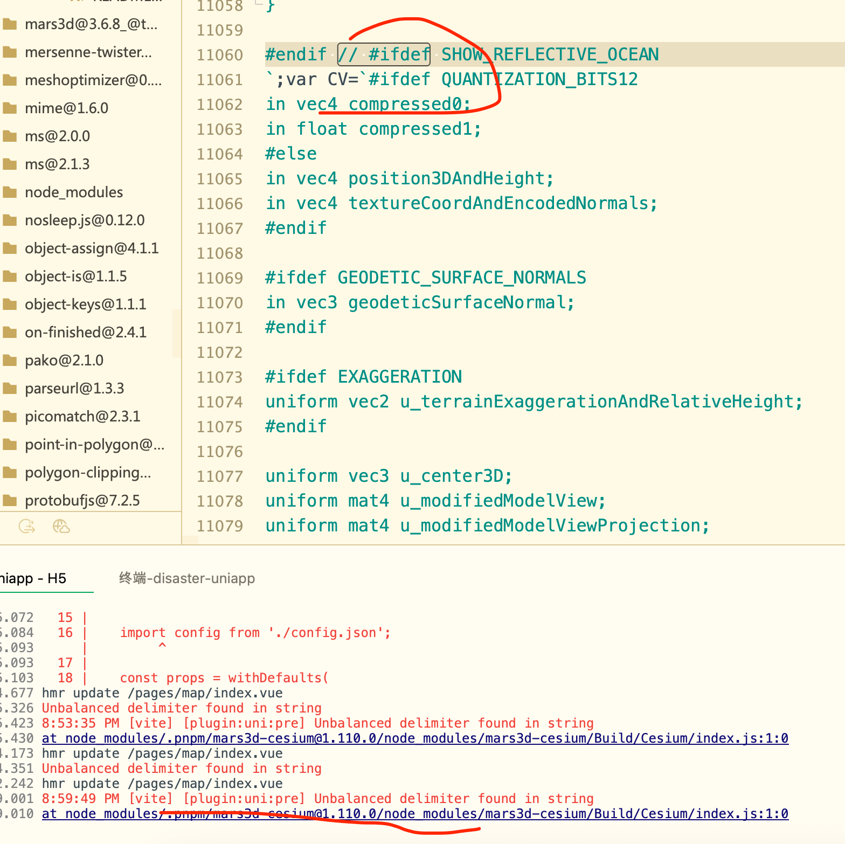Expand the picomatch@2.3.1 folder
This screenshot has width=845, height=844.
[x=82, y=416]
